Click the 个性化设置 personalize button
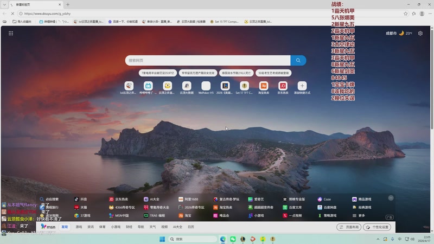The image size is (434, 244). coord(377,227)
